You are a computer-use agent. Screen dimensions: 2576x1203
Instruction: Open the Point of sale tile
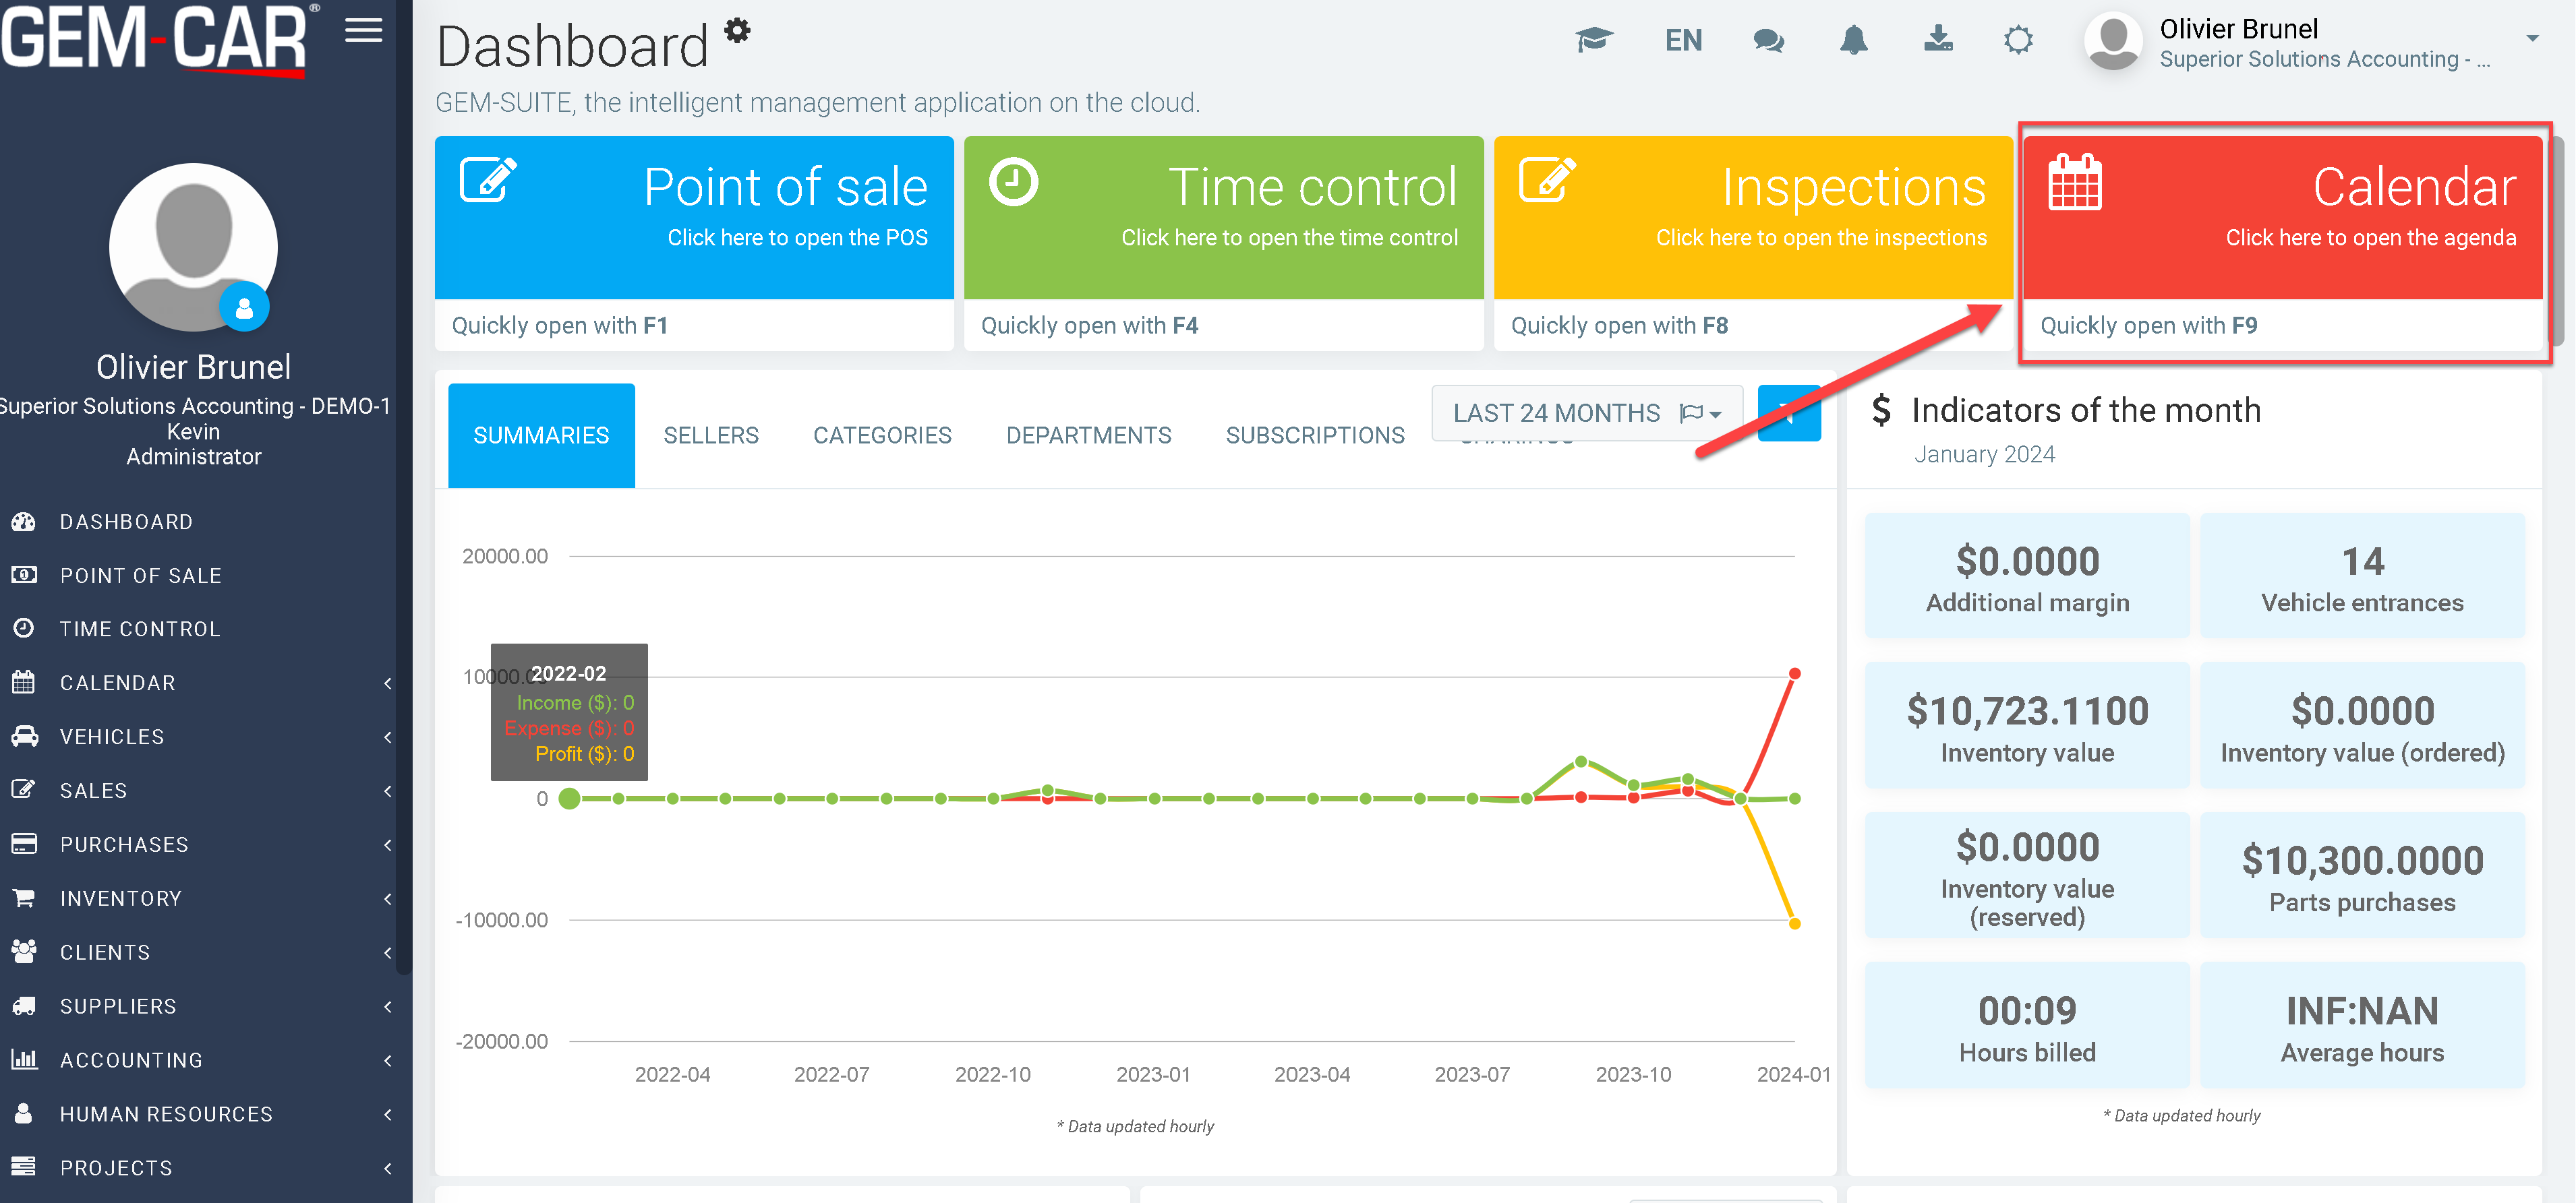click(x=694, y=218)
